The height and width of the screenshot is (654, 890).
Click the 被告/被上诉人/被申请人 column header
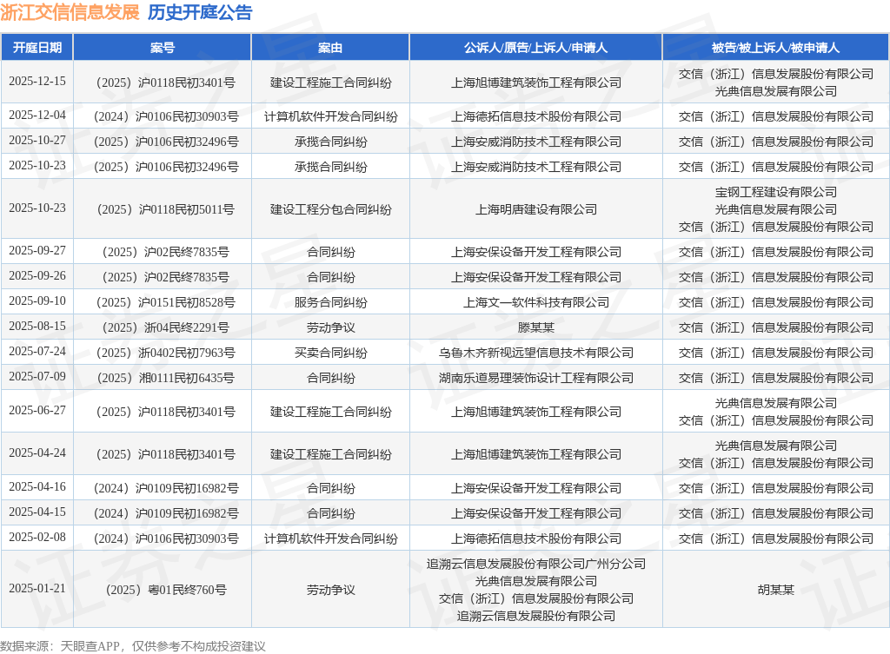775,48
